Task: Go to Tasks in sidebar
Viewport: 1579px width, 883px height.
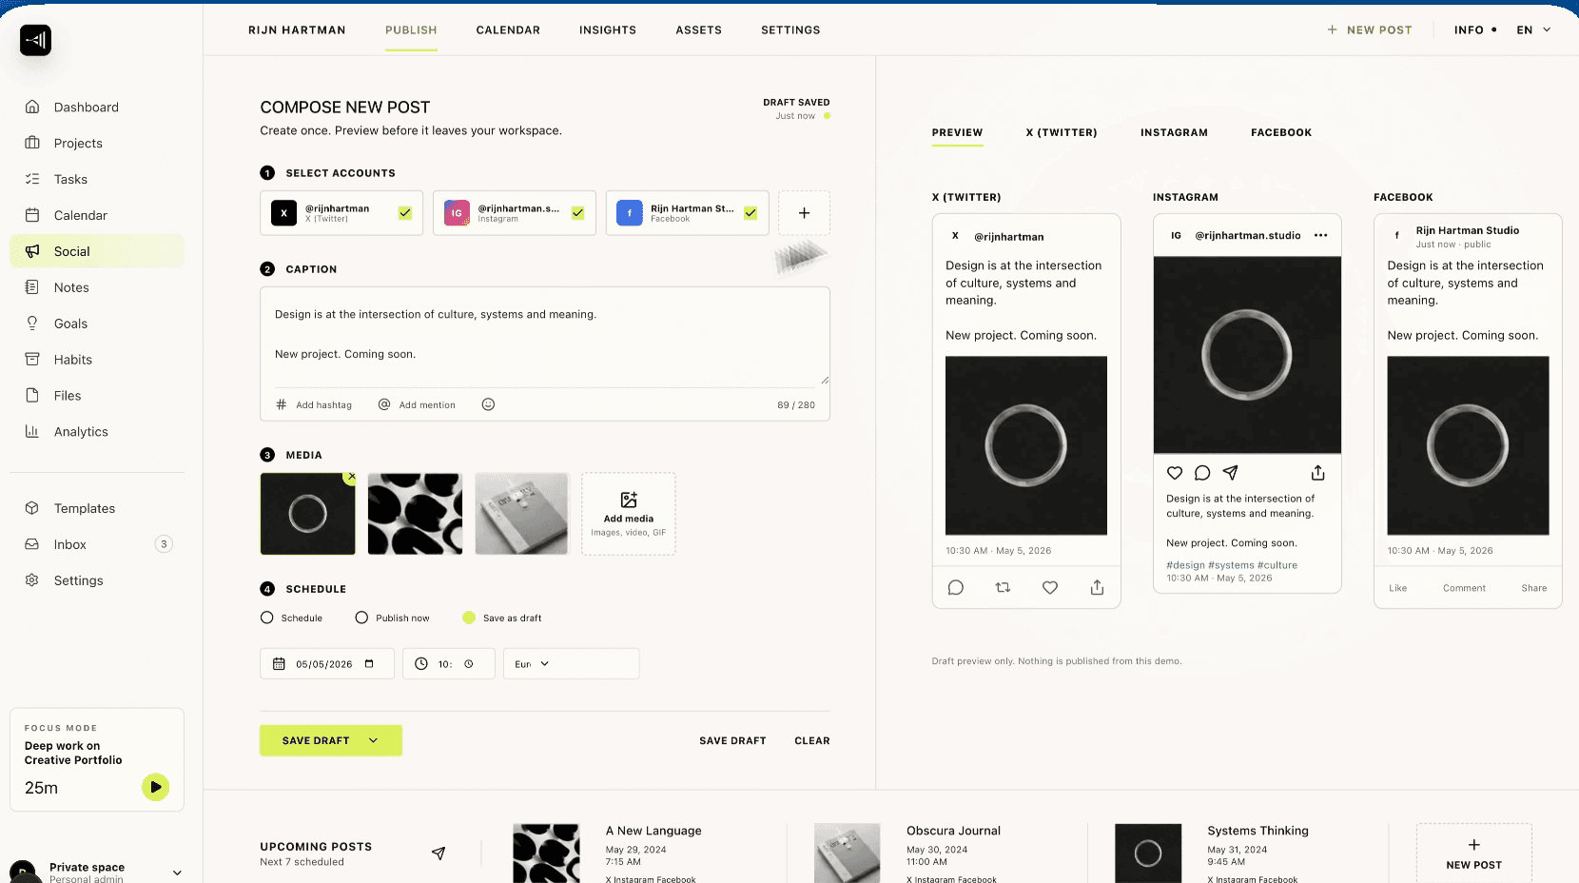Action: 97,180
